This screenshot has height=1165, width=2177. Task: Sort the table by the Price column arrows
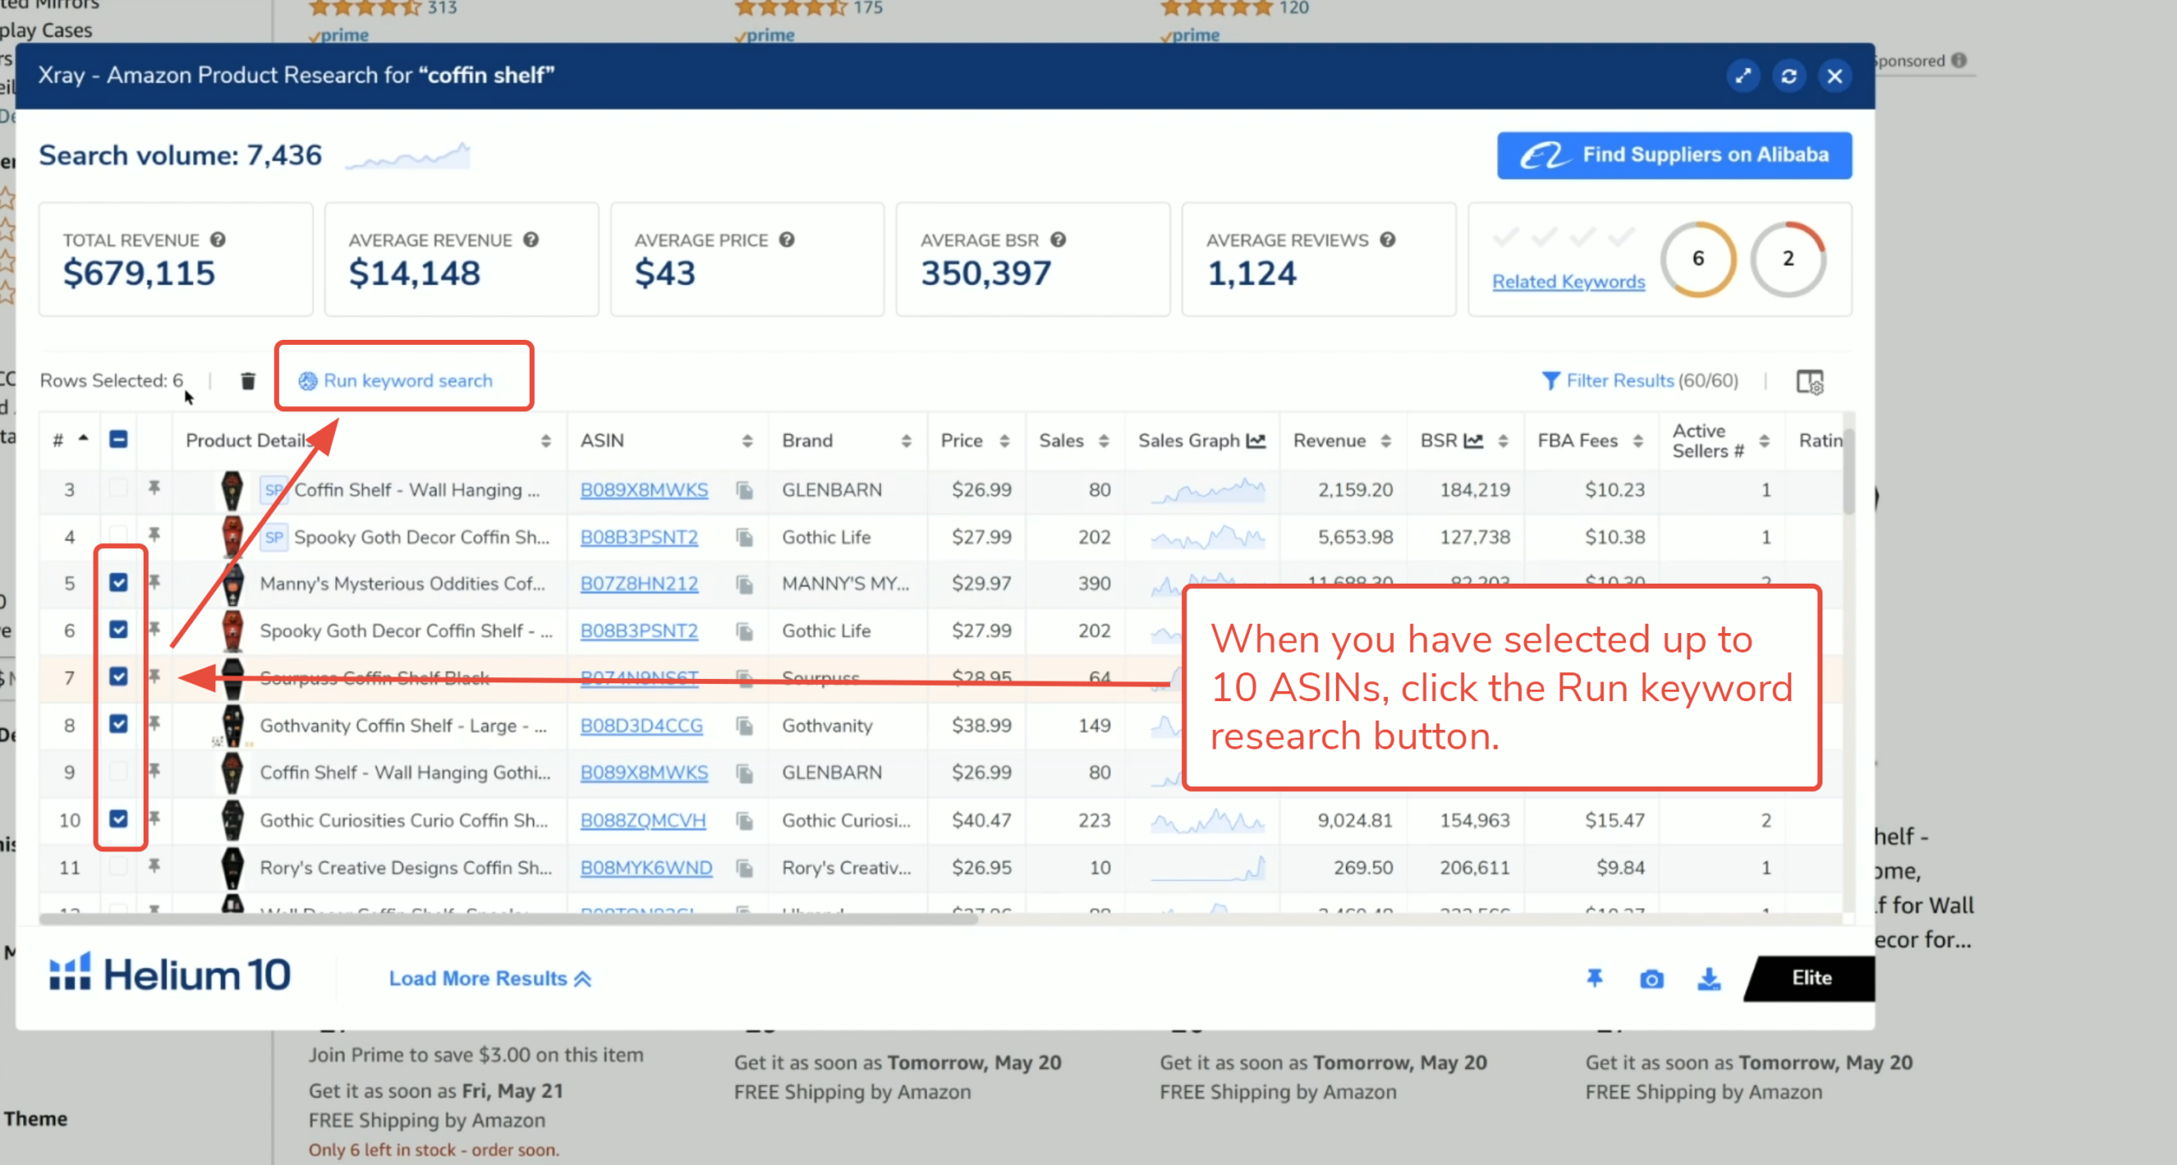point(1004,441)
